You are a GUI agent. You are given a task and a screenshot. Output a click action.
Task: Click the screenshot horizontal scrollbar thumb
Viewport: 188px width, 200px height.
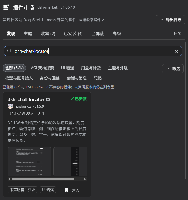43,179
